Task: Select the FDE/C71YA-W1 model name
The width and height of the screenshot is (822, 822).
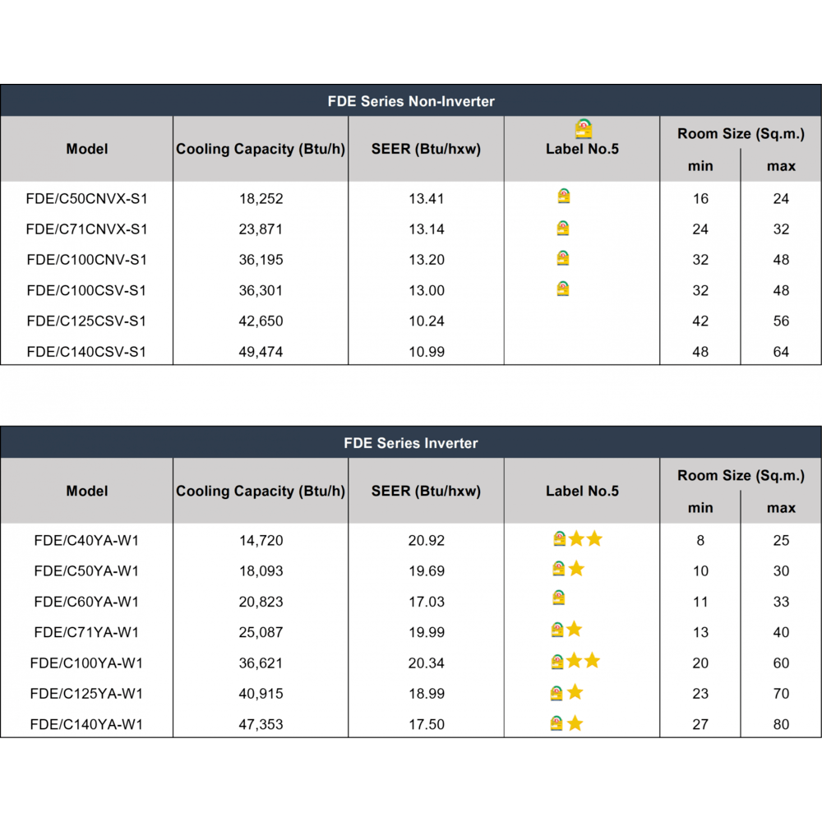Action: [86, 632]
